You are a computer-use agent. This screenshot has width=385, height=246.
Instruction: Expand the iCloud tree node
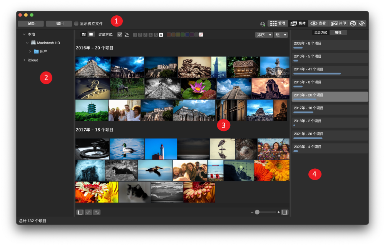(24, 60)
